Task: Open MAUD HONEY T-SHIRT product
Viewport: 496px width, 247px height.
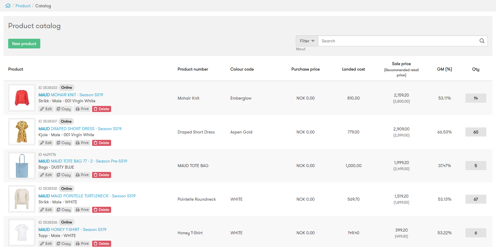Action: click(x=72, y=229)
